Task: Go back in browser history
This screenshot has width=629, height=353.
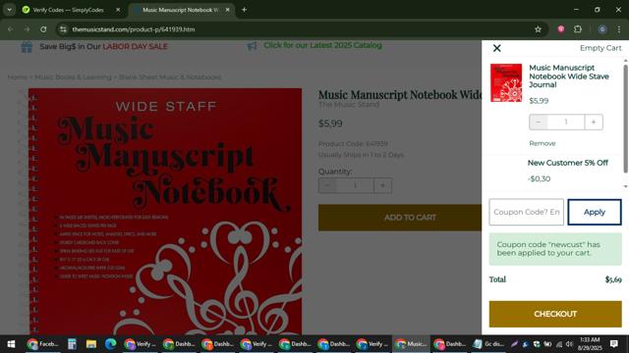Action: click(11, 29)
